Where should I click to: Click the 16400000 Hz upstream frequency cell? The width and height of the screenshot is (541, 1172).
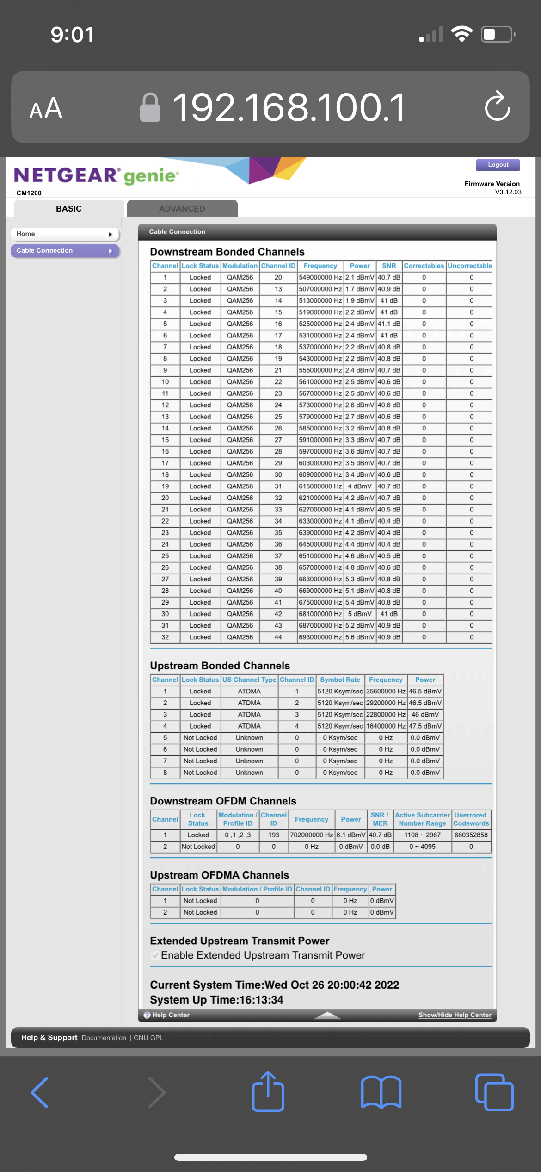coord(386,726)
